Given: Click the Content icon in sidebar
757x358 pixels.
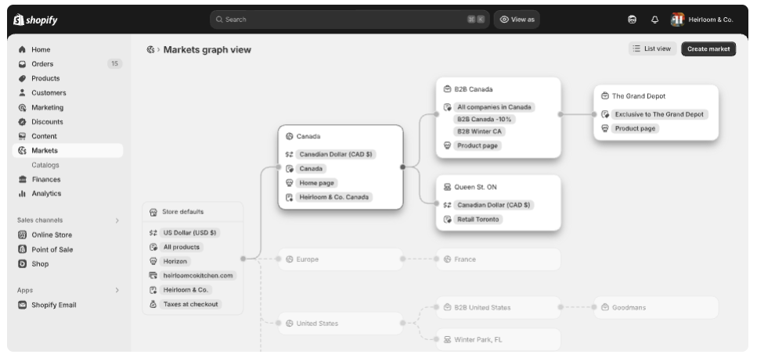Looking at the screenshot, I should tap(22, 136).
